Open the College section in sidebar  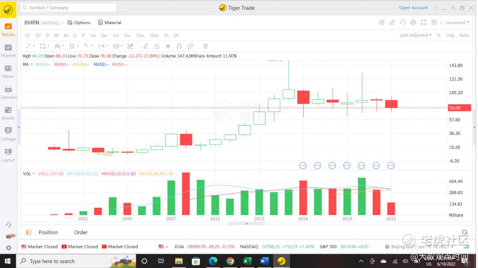click(8, 134)
